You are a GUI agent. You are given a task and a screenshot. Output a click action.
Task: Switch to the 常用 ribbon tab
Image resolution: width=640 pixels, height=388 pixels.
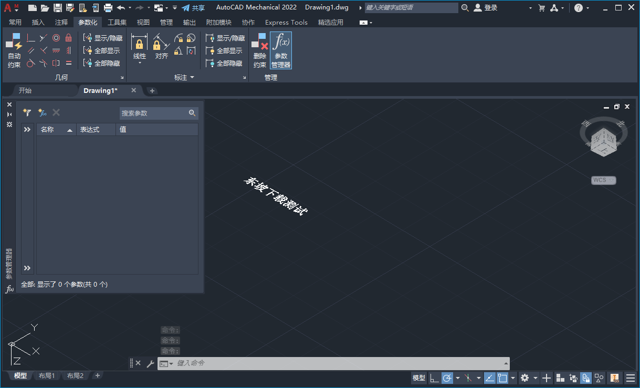[15, 22]
